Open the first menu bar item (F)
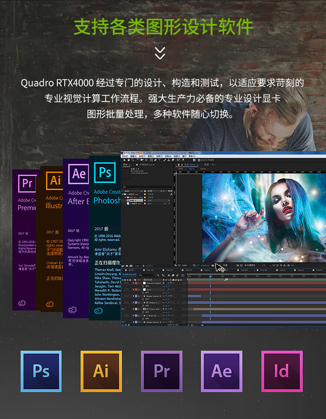The height and width of the screenshot is (419, 326). click(x=124, y=156)
